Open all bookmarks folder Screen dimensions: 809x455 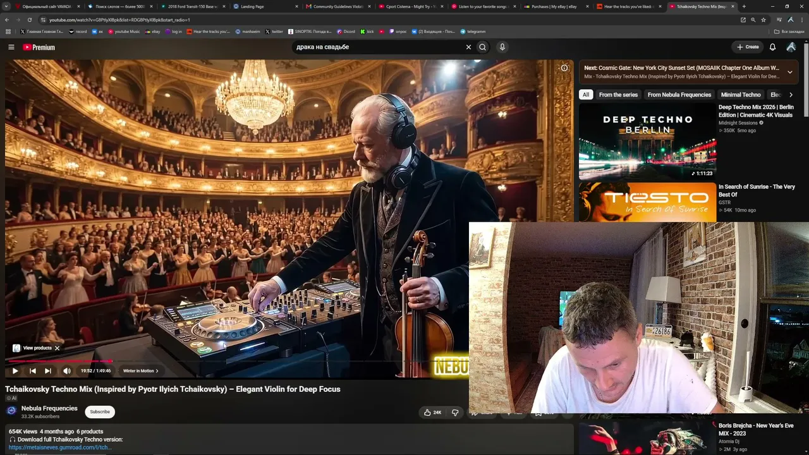(789, 32)
